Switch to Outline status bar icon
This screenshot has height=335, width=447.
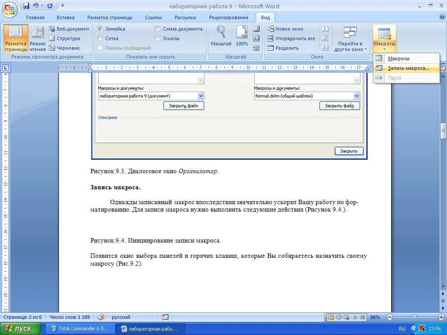pyautogui.click(x=354, y=317)
